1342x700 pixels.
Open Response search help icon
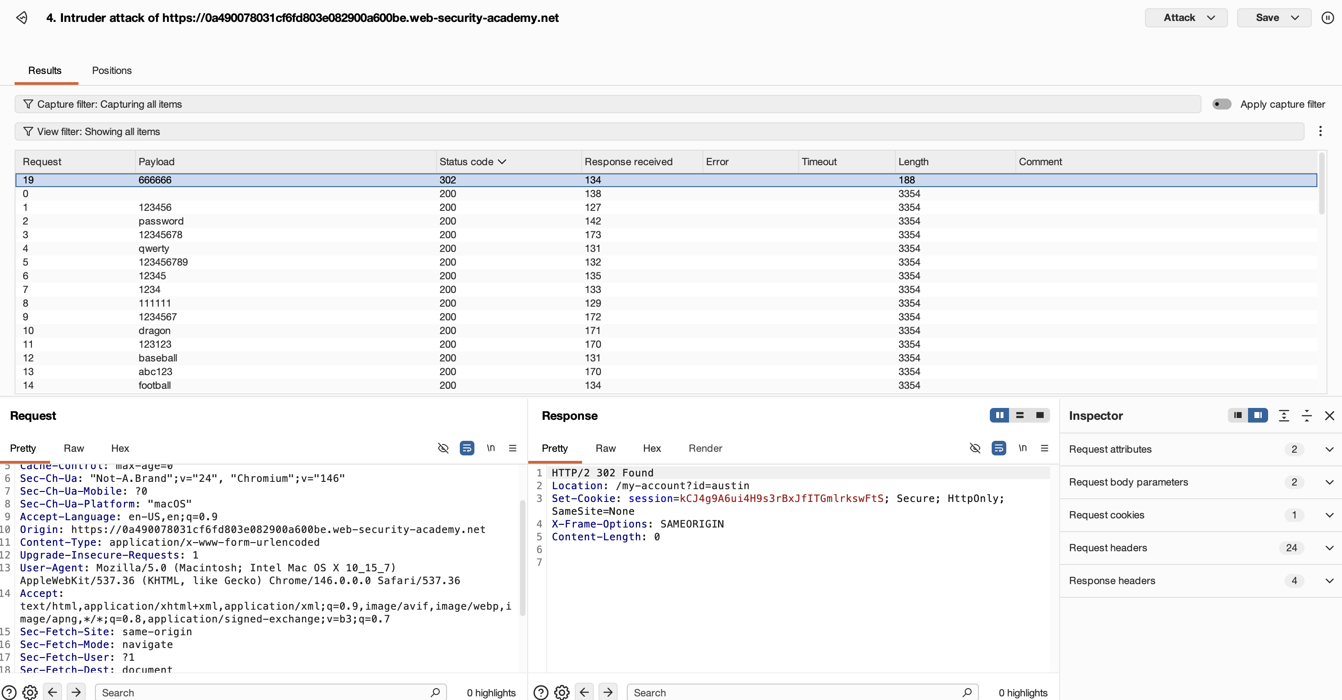pos(541,692)
